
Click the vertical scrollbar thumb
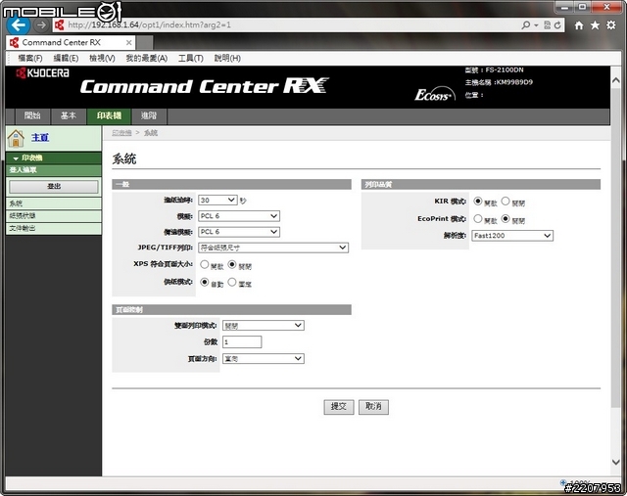616,248
